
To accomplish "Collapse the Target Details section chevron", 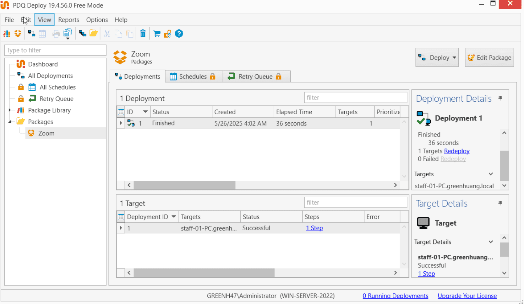I will coord(491,242).
